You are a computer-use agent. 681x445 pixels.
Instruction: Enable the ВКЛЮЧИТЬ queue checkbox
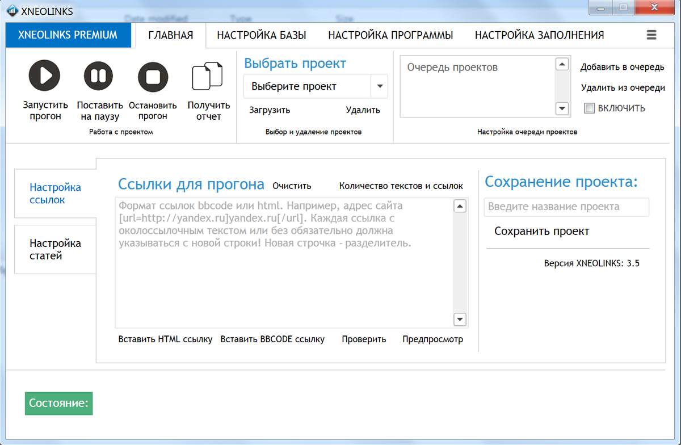pos(589,108)
